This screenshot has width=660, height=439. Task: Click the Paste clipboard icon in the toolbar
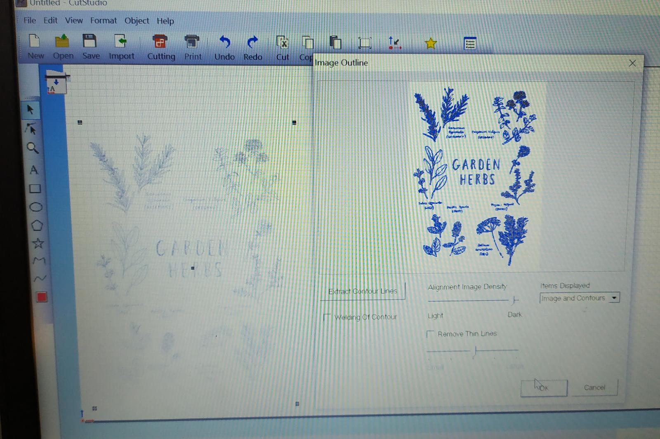click(x=335, y=42)
